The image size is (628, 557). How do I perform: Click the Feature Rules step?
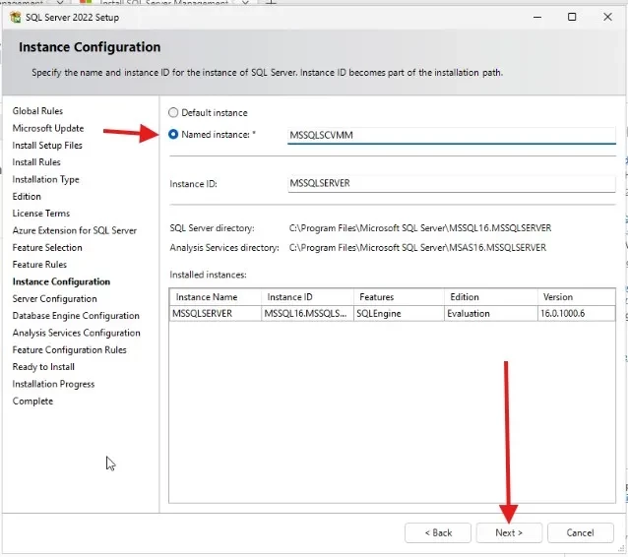pyautogui.click(x=39, y=265)
